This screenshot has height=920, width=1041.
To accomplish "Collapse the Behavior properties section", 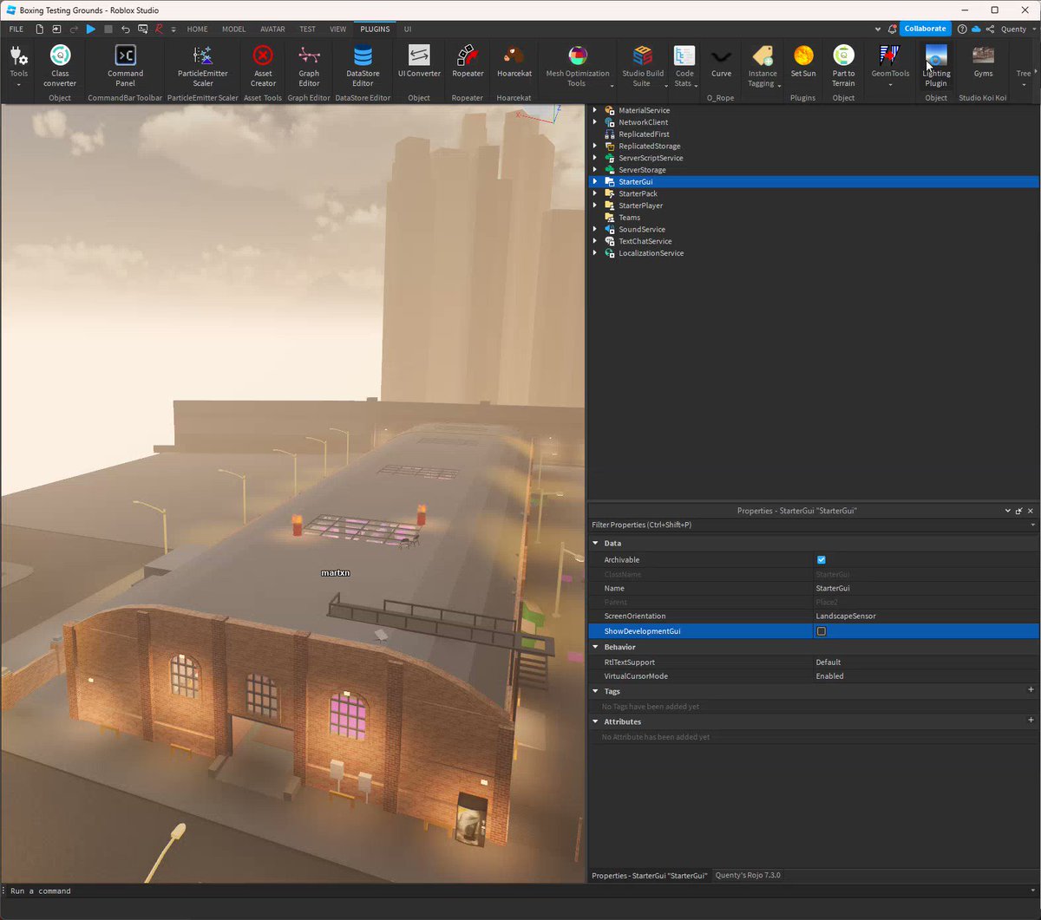I will coord(595,647).
